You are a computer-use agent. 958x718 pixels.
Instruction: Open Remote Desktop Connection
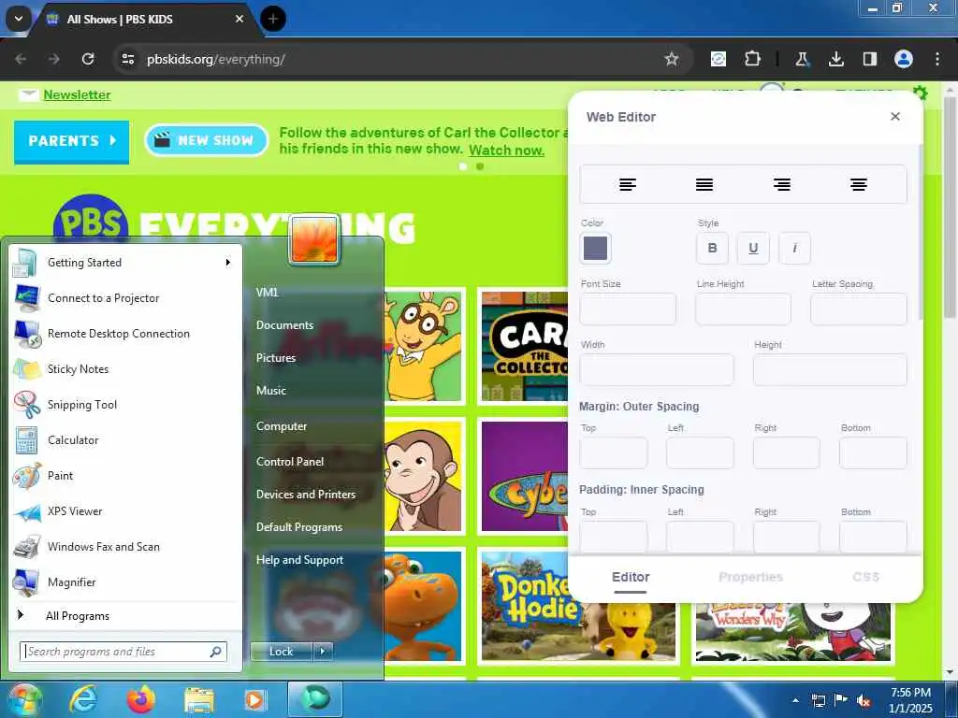(x=126, y=334)
